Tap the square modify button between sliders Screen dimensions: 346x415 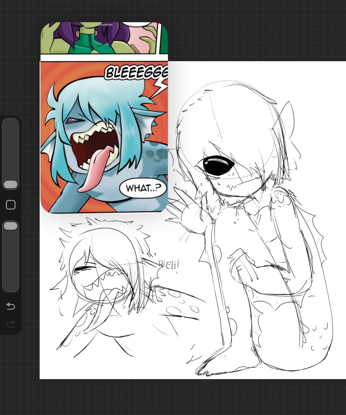[x=11, y=205]
